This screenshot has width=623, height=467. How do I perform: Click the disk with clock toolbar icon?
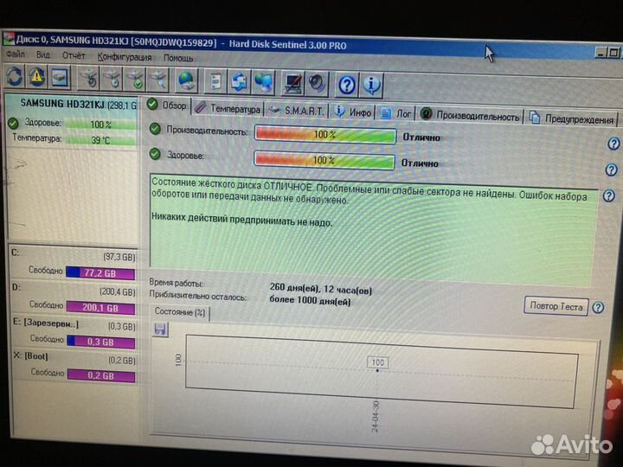pos(112,79)
